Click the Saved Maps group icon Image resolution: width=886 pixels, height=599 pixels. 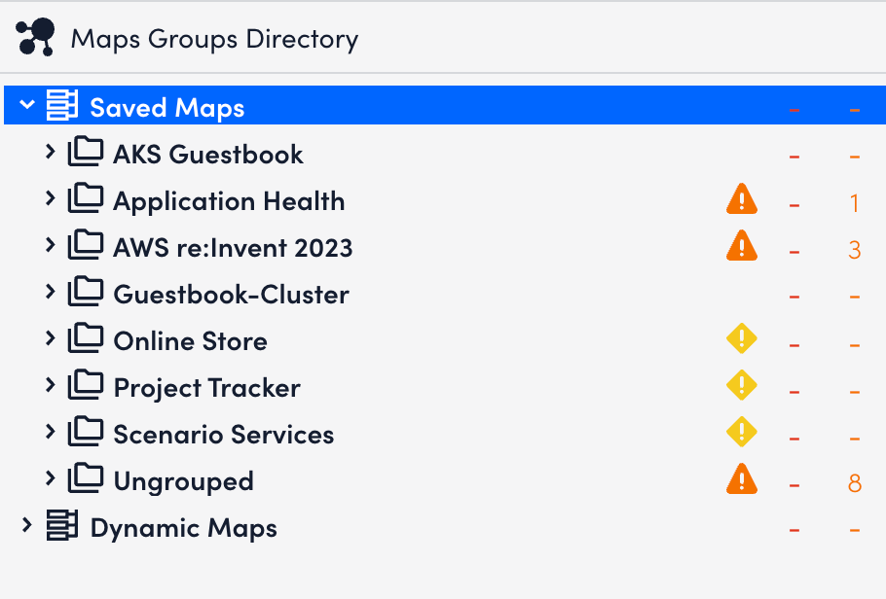coord(62,105)
